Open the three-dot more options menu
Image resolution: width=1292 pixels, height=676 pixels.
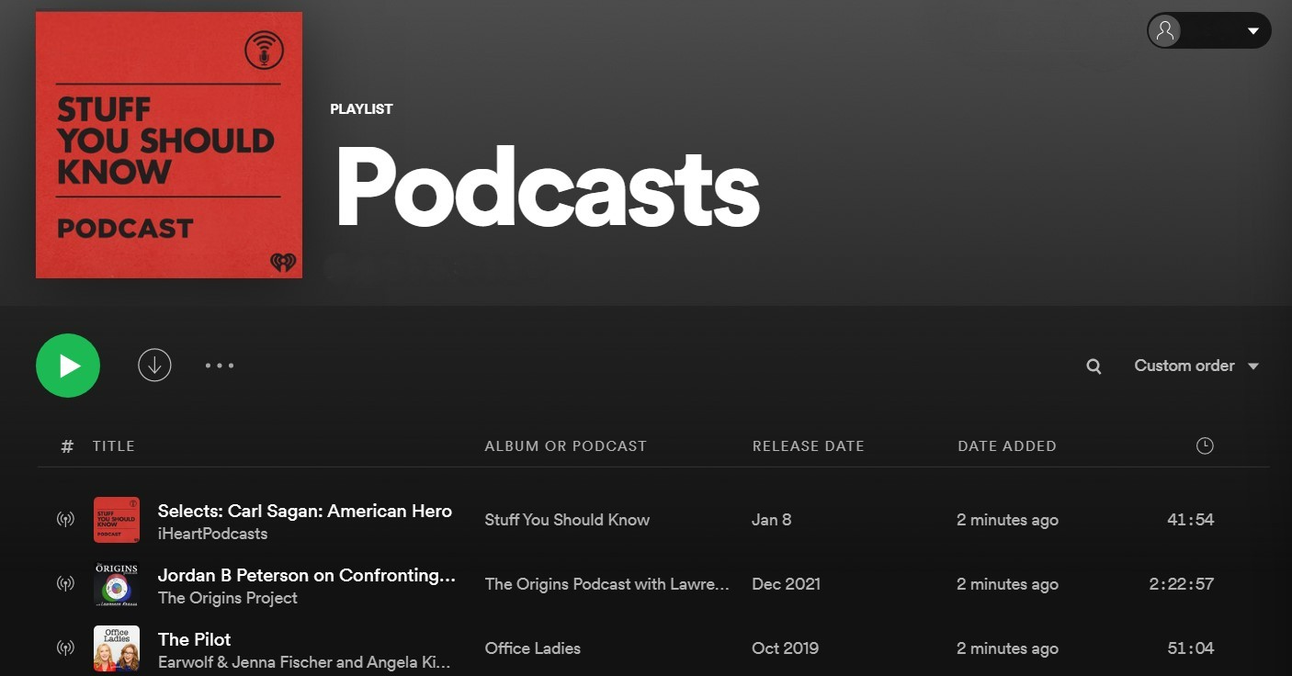point(220,366)
